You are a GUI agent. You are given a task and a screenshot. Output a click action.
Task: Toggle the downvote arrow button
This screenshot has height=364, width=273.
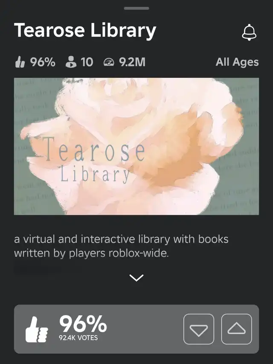click(199, 329)
